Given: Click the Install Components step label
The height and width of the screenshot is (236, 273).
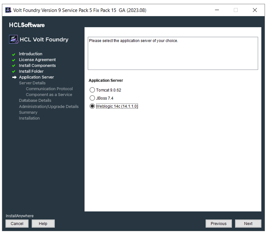Looking at the screenshot, I should (37, 65).
